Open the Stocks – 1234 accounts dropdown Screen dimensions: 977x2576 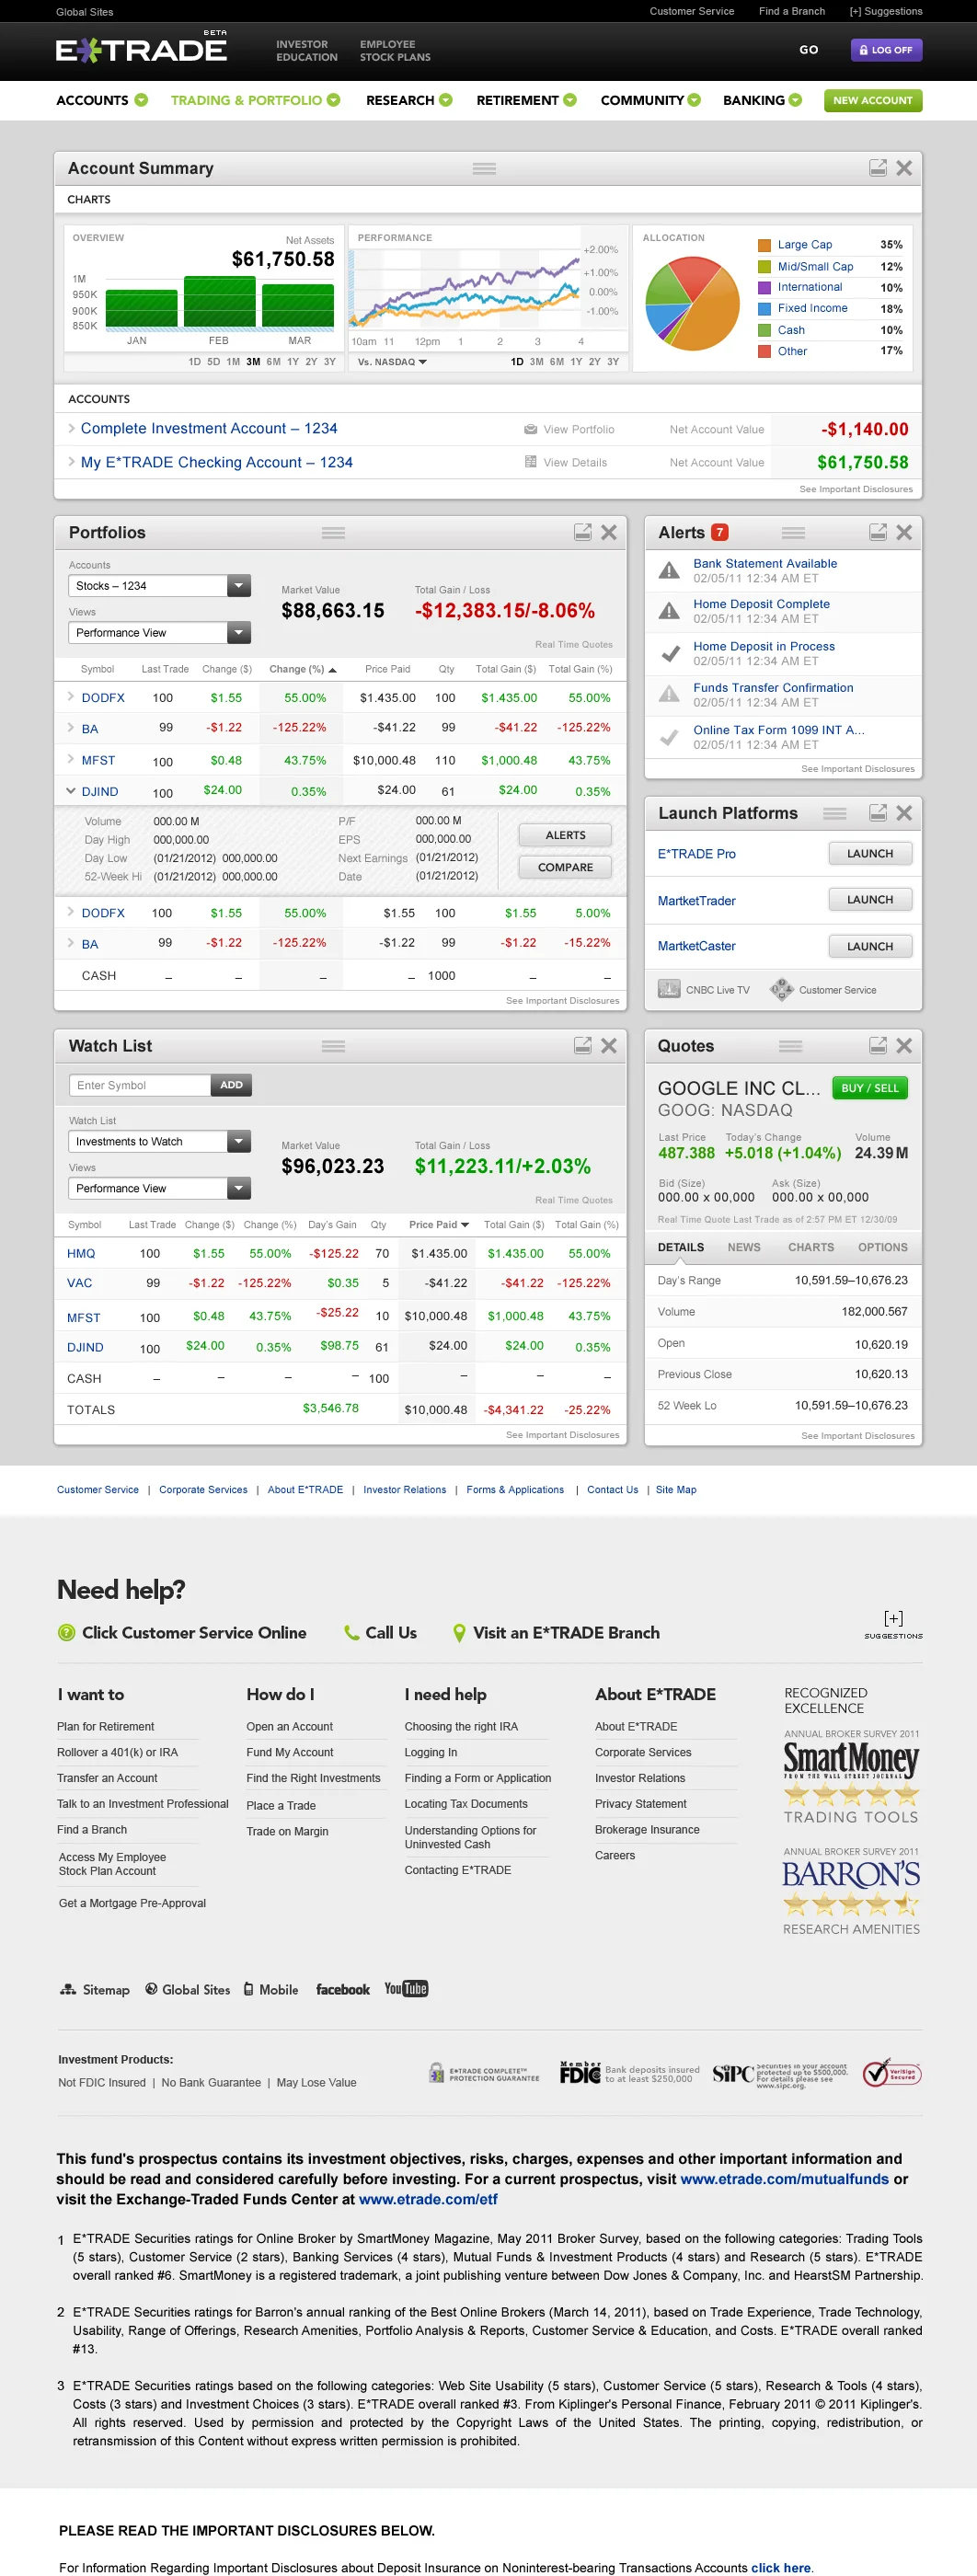[160, 586]
